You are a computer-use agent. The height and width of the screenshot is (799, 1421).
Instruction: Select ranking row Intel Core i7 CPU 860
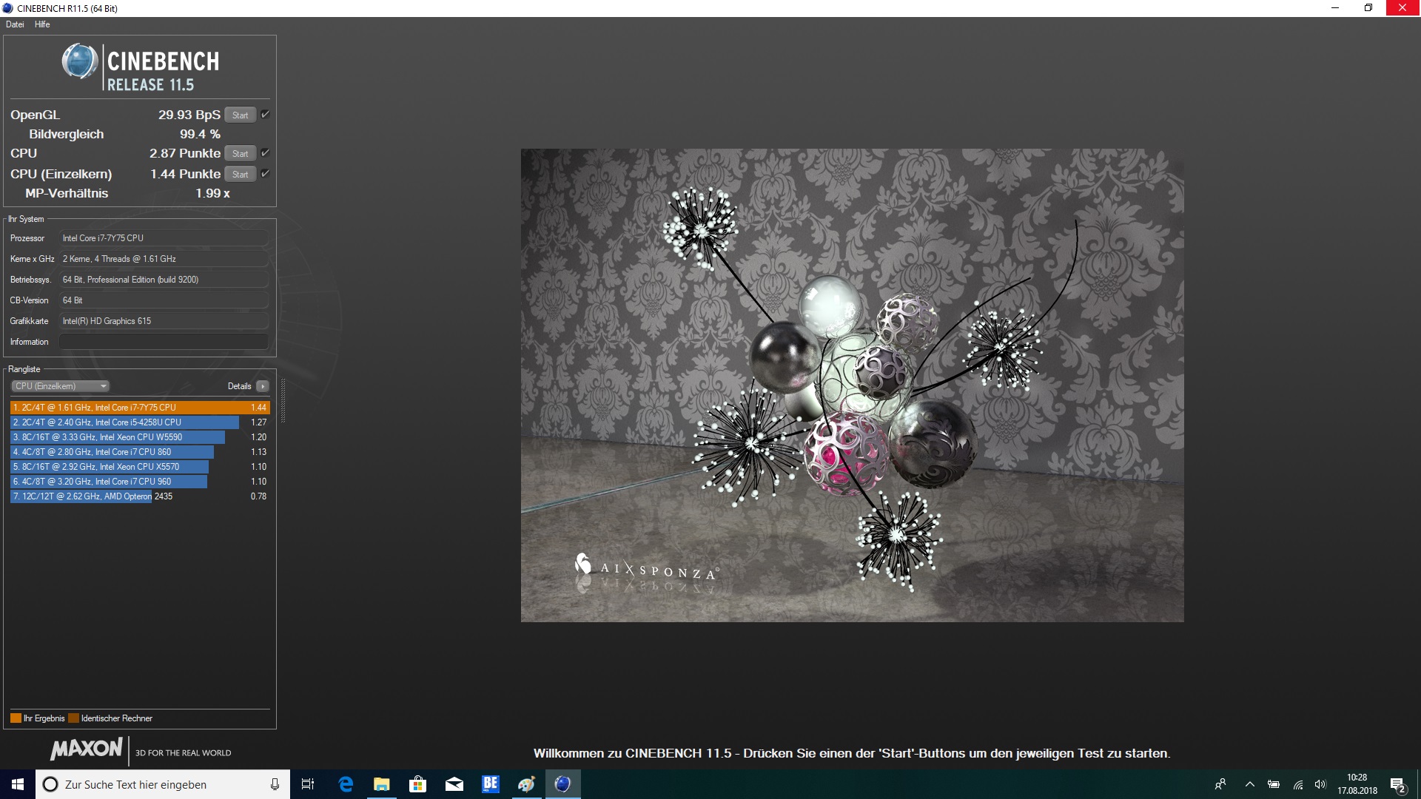[x=140, y=452]
